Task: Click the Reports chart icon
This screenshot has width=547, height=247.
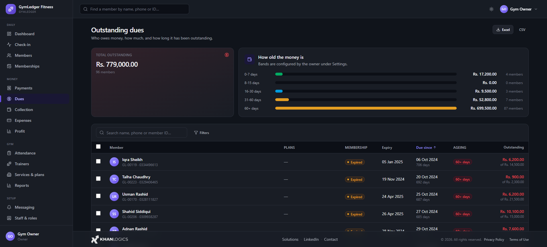Action: coord(9,185)
